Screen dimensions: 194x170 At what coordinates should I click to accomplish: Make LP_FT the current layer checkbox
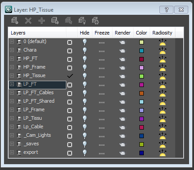pos(69,85)
